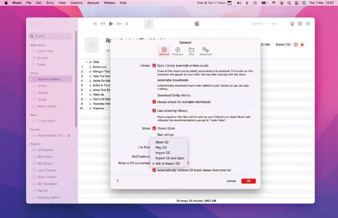Click the OK button
This screenshot has height=218, width=338.
[248, 181]
